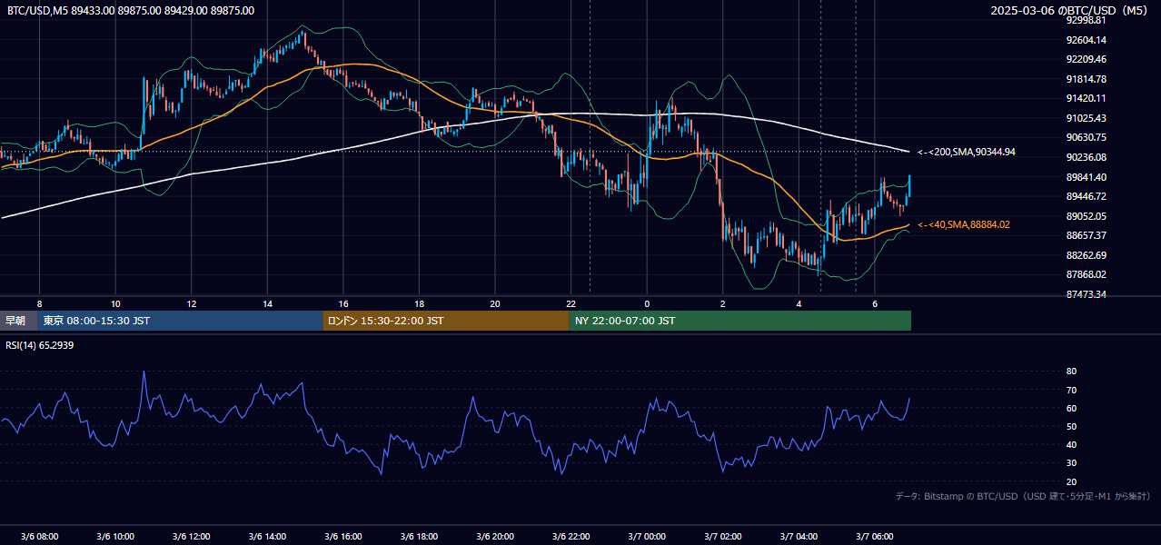Click price axis value 88657.37

[1086, 235]
